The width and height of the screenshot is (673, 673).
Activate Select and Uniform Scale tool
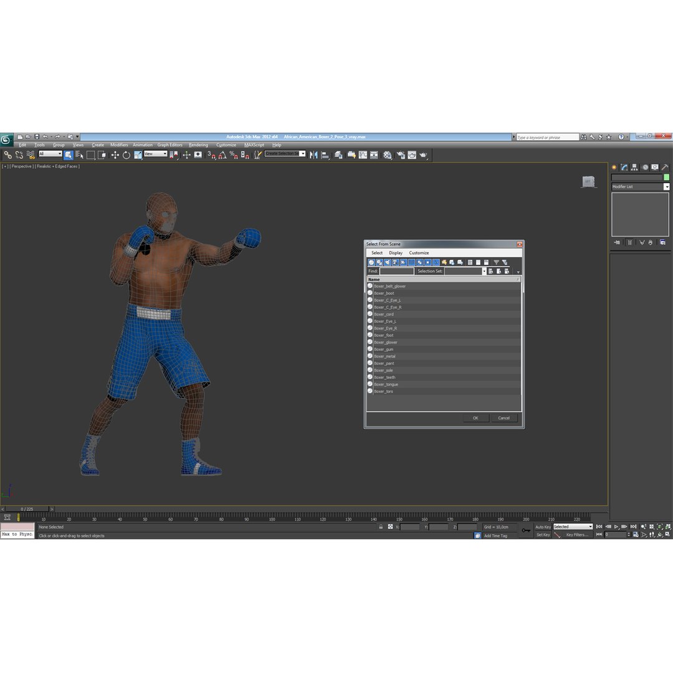click(138, 155)
